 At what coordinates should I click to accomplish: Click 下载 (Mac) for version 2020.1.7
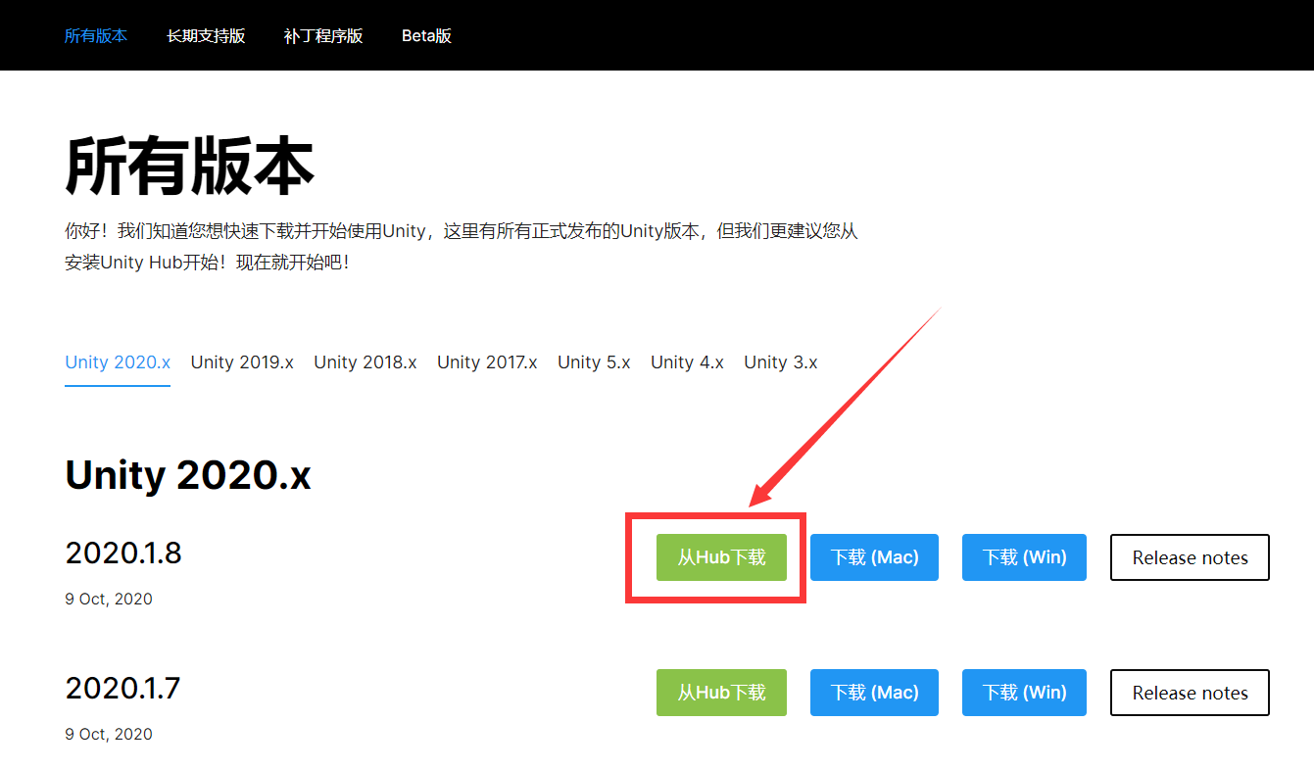click(874, 693)
